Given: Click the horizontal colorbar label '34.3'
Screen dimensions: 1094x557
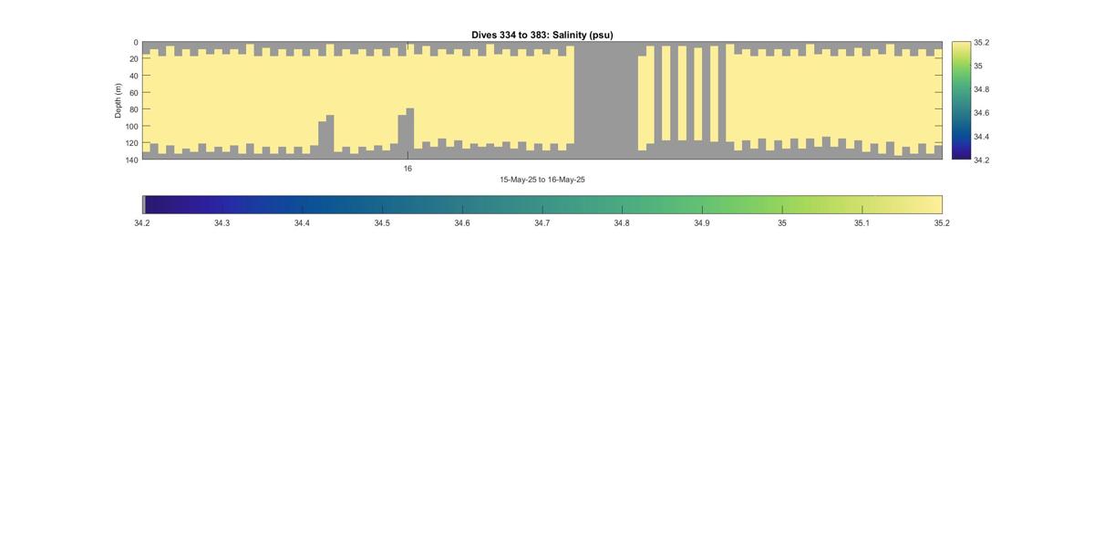Looking at the screenshot, I should 222,223.
